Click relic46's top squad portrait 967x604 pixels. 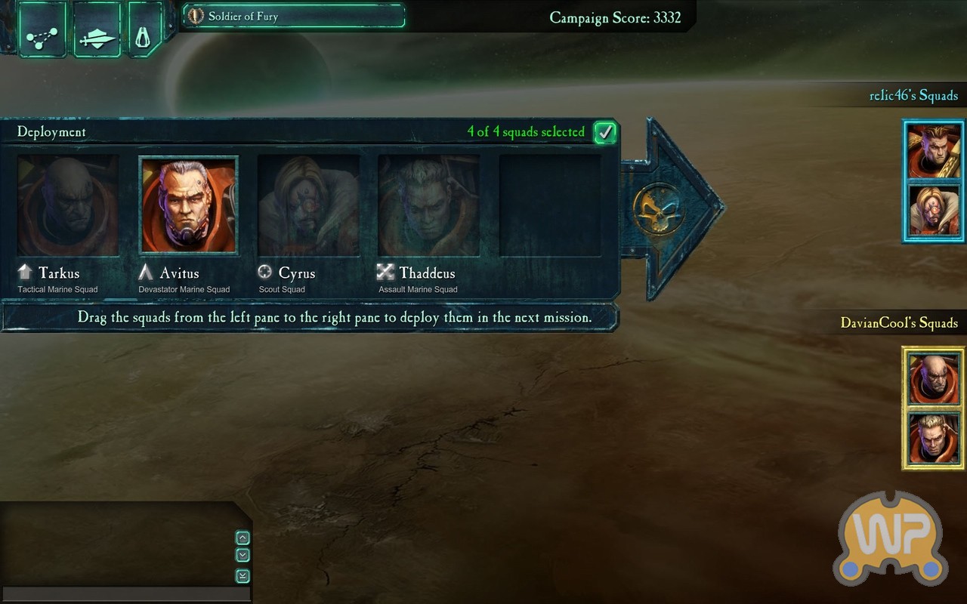(934, 151)
